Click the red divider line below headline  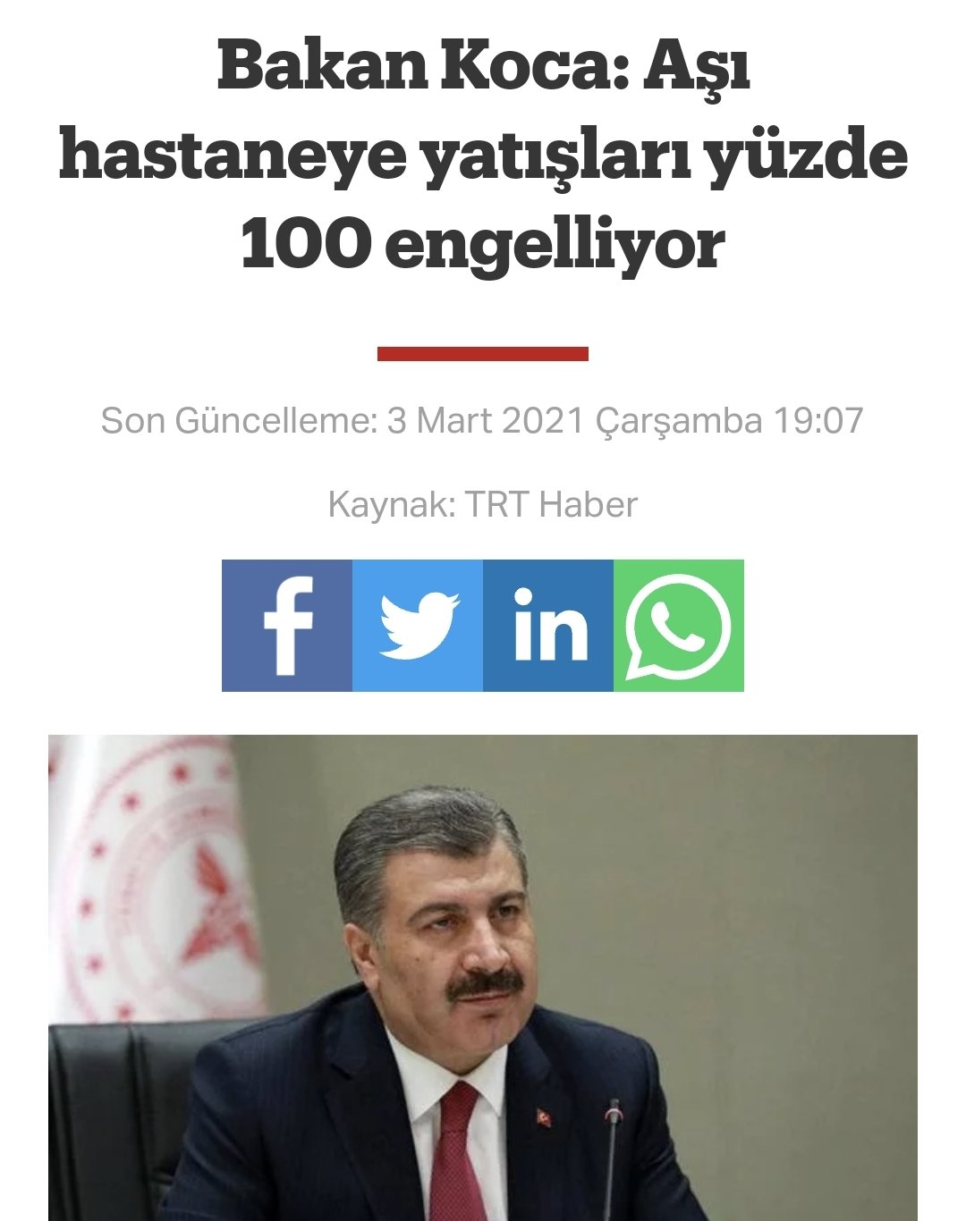point(483,354)
